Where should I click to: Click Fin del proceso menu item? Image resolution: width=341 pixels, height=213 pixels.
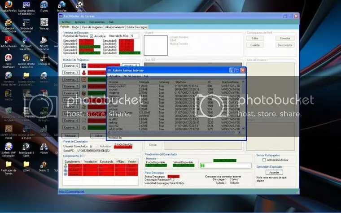coord(132,76)
